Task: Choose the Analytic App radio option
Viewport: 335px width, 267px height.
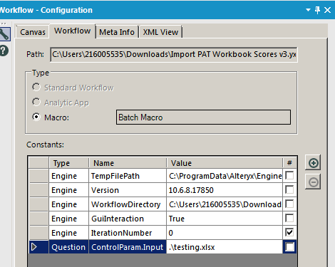Action: pos(36,102)
